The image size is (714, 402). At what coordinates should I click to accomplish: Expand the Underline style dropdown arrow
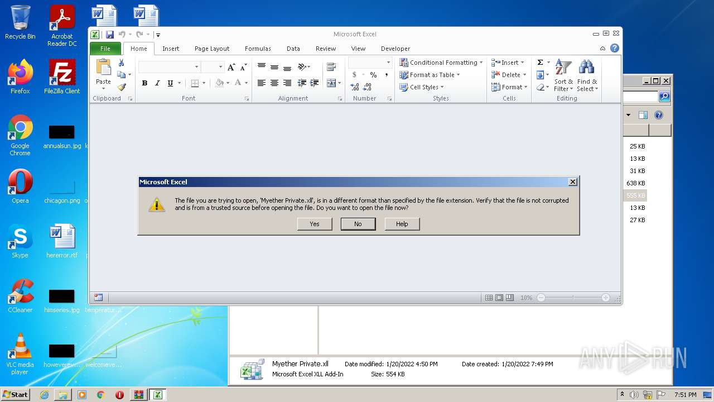coord(179,83)
